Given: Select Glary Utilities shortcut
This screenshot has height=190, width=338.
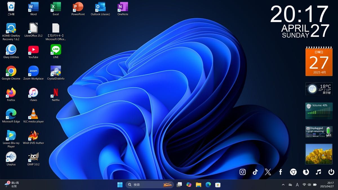Looking at the screenshot, I should coord(11,52).
